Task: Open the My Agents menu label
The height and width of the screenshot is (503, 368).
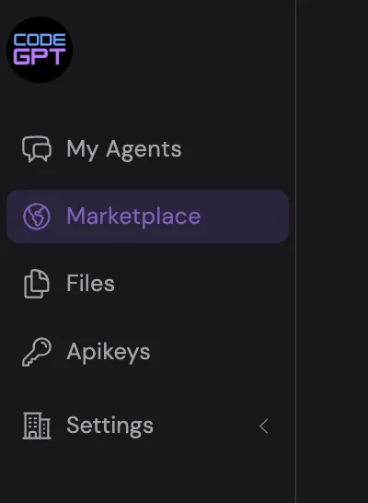Action: 124,150
